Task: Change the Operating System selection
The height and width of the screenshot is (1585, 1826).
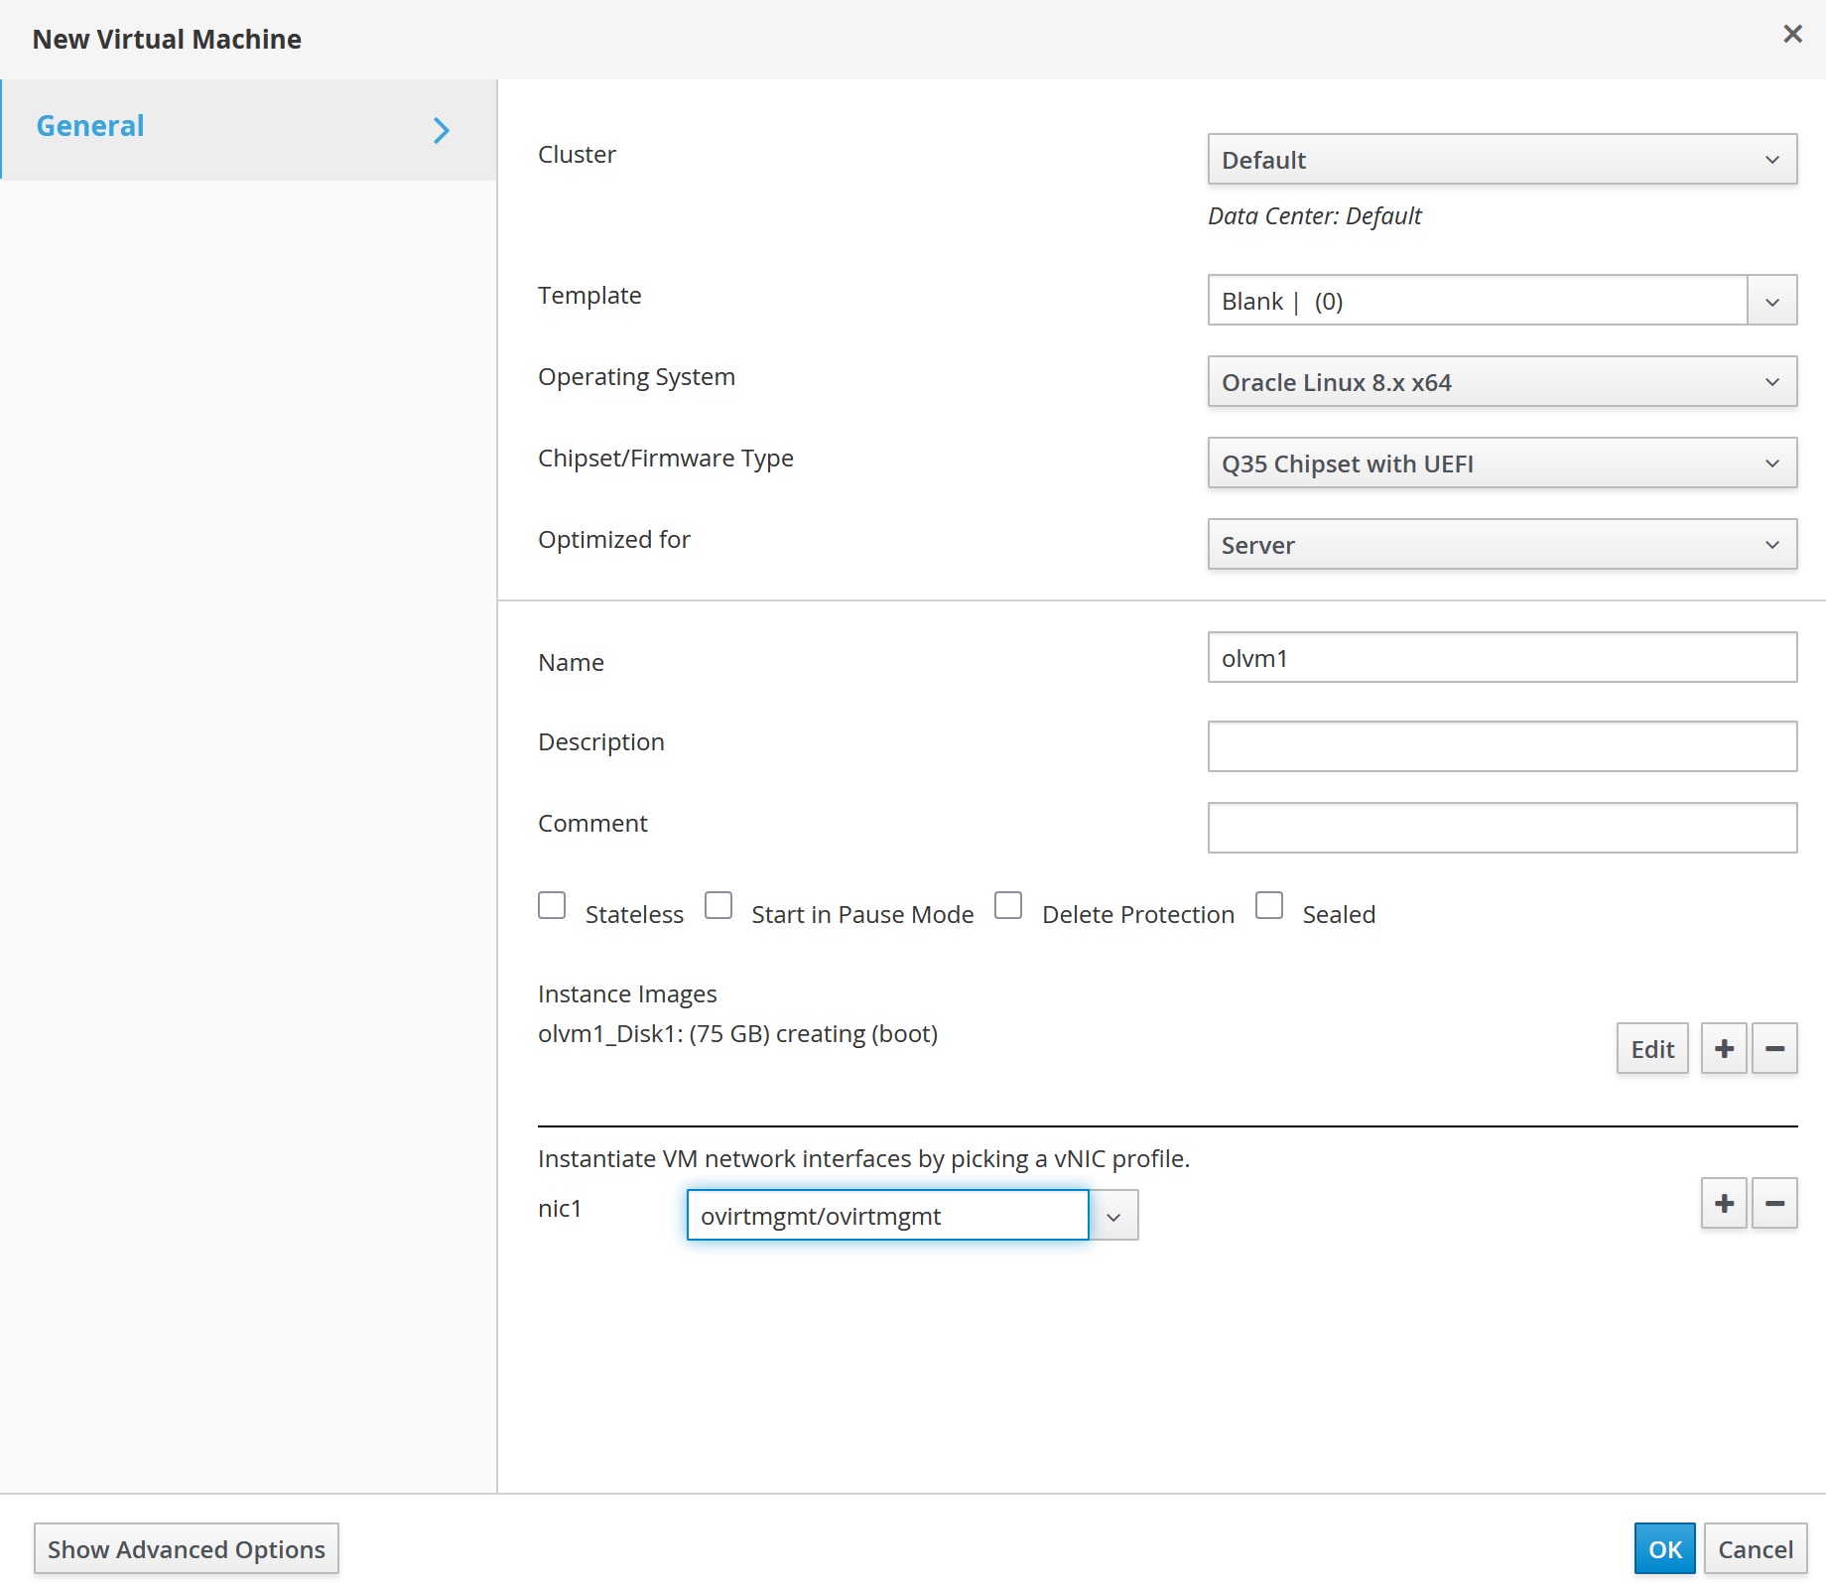Action: (1501, 382)
